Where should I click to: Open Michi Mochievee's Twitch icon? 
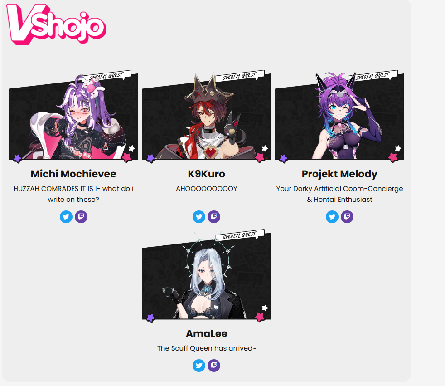[x=81, y=217]
